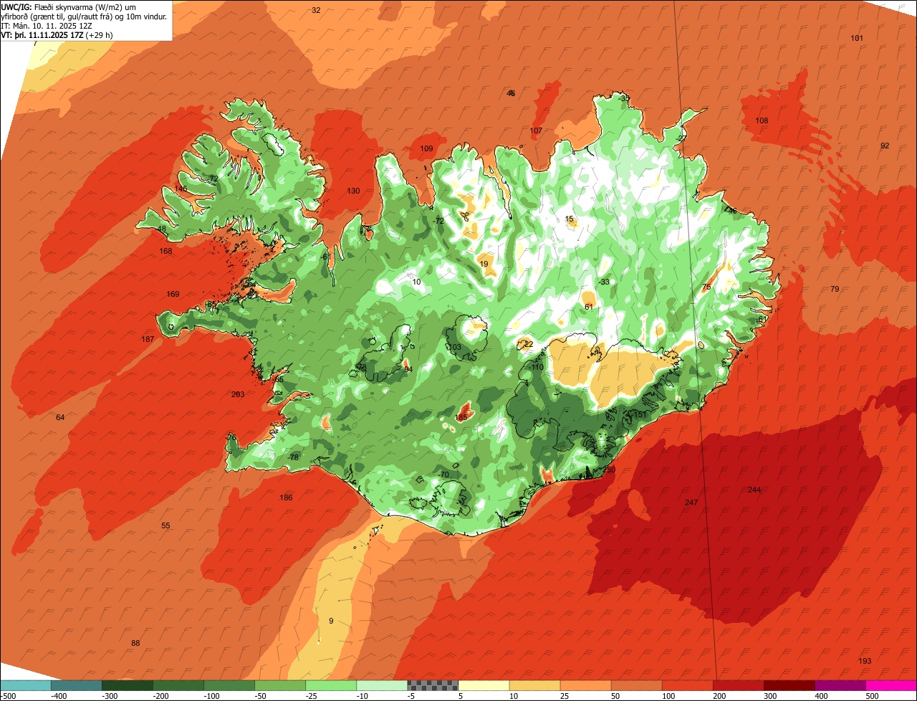Viewport: 917px width, 701px height.
Task: Select the value 187 off the west coast
Action: 148,339
